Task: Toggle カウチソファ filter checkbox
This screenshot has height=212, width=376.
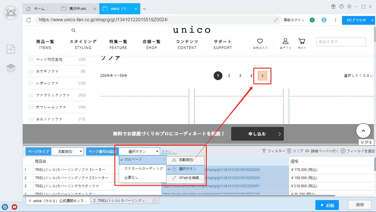Action: click(x=31, y=72)
